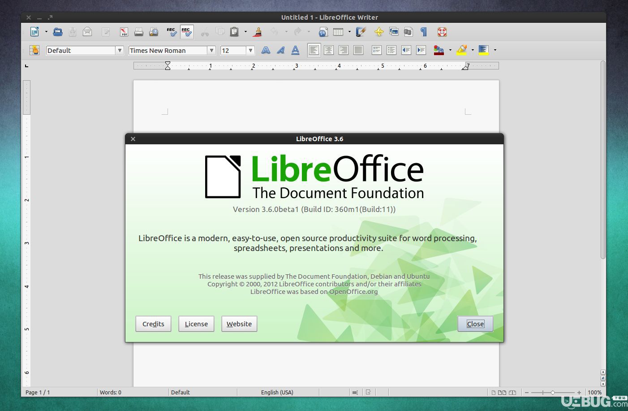This screenshot has width=628, height=411.
Task: Close About dialog via title X
Action: point(133,139)
